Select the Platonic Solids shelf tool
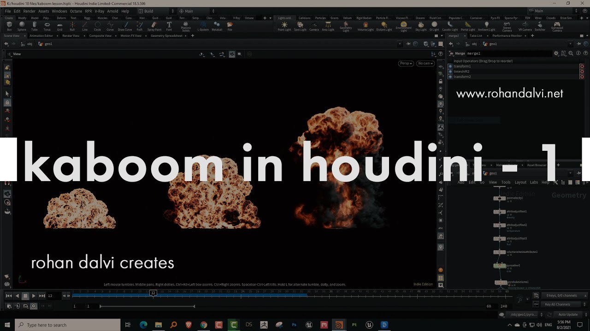The width and height of the screenshot is (590, 331). 186,27
